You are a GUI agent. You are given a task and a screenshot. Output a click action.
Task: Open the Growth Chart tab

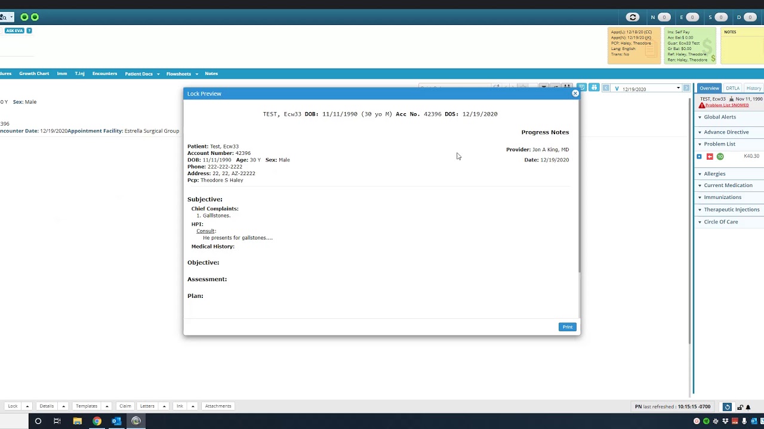point(34,74)
